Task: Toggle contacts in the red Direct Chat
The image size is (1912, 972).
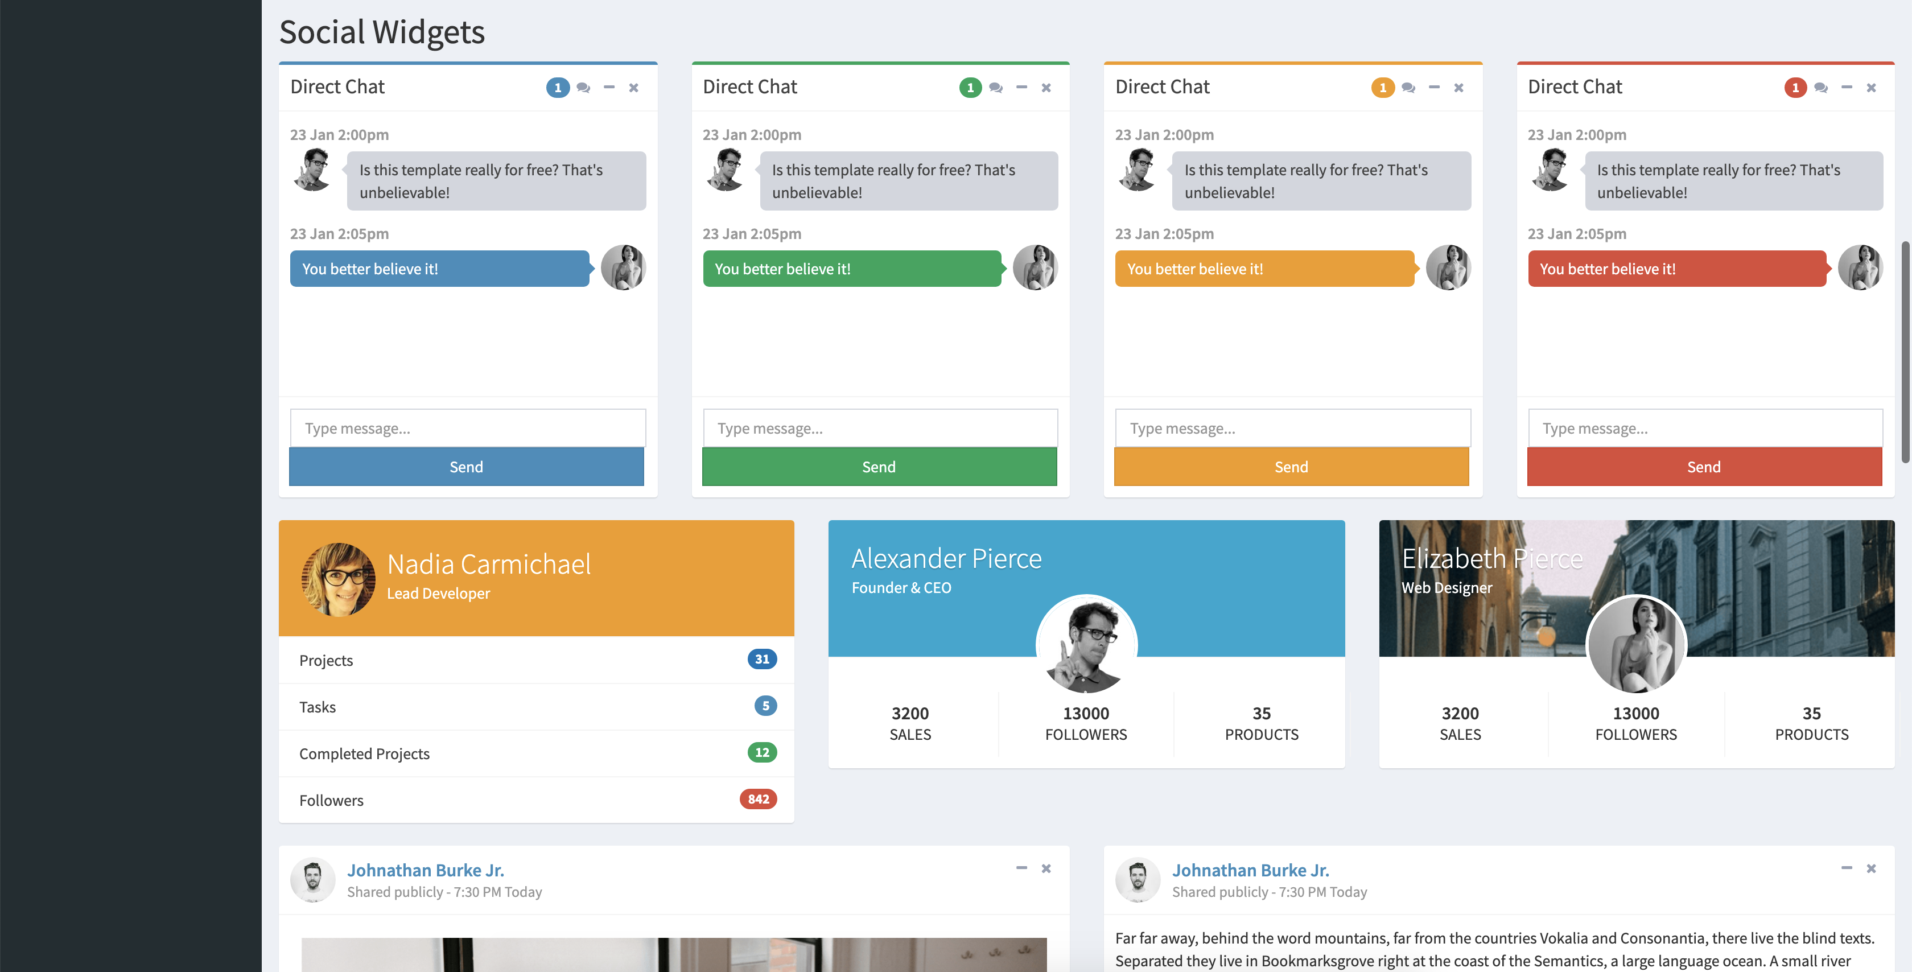Action: [1821, 88]
